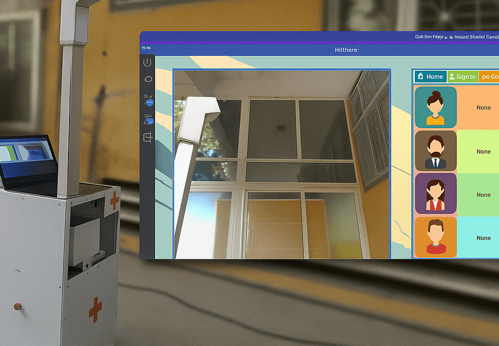
Task: Click None beside the red-shirt boy avatar
Action: click(x=483, y=238)
